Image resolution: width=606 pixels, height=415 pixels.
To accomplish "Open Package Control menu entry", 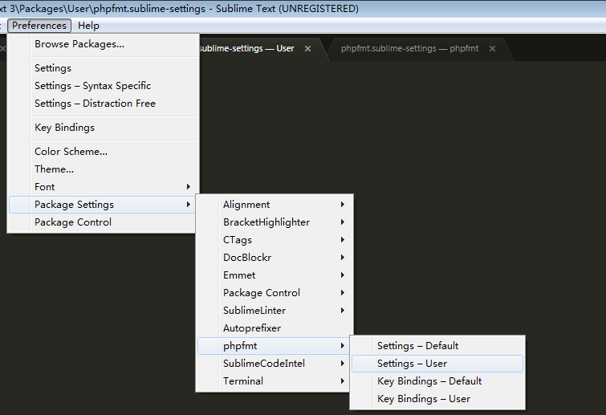I will pos(73,222).
